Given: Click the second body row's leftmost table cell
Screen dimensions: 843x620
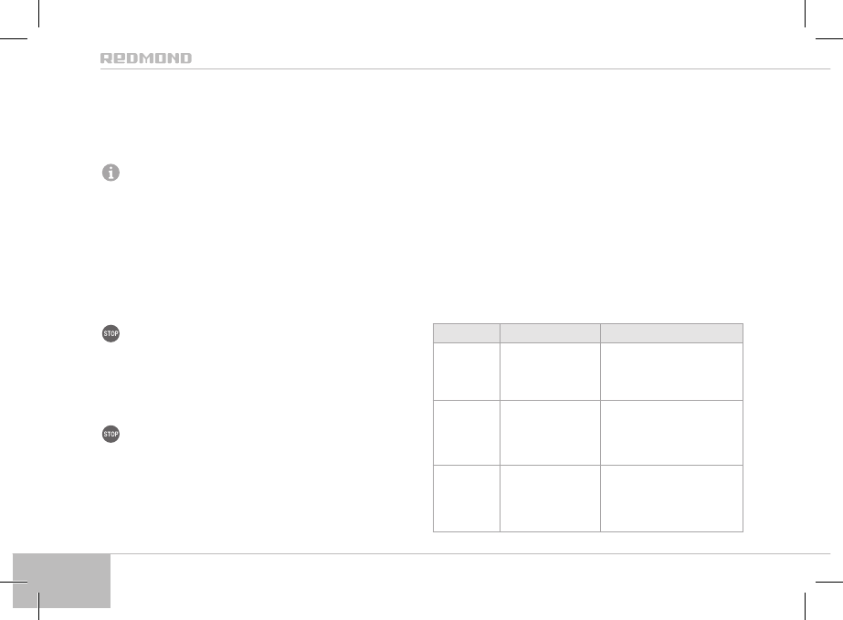Looking at the screenshot, I should [x=466, y=433].
